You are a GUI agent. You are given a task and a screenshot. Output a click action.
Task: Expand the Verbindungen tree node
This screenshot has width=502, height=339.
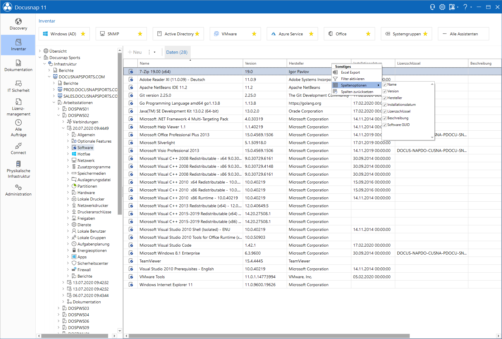tap(63, 122)
